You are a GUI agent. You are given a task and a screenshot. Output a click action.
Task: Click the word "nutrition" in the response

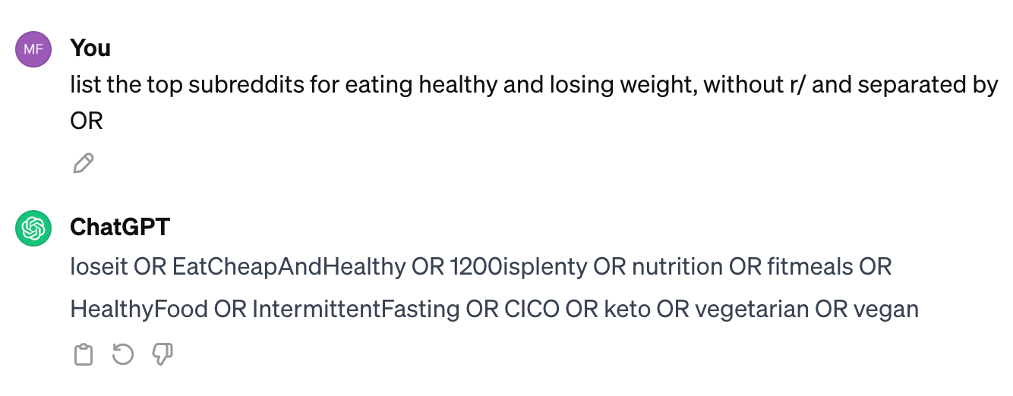tap(677, 266)
